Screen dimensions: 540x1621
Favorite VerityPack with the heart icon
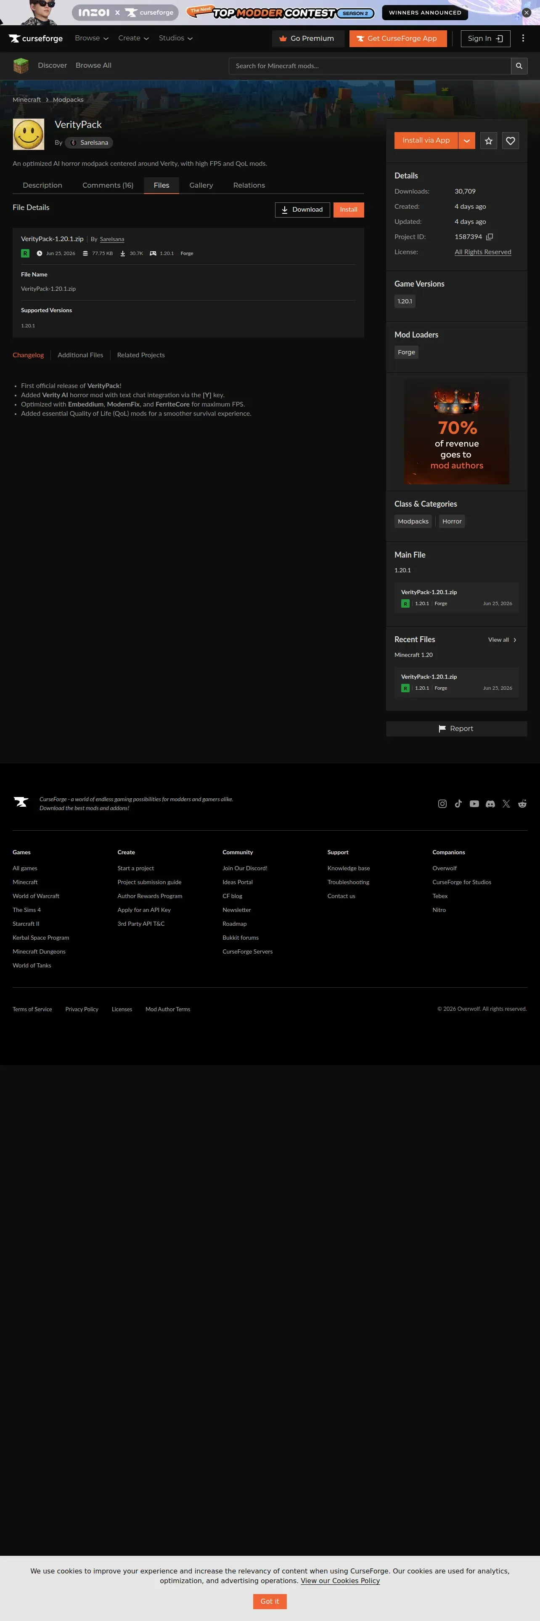pos(511,141)
